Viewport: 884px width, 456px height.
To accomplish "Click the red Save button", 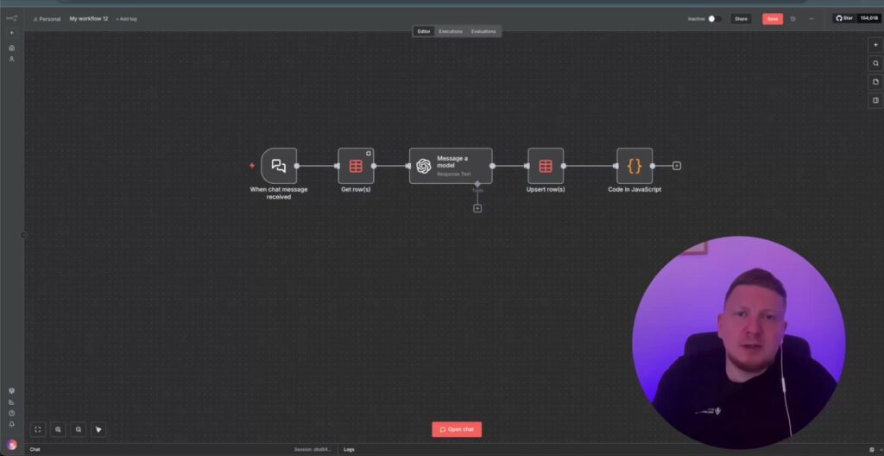I will 773,19.
